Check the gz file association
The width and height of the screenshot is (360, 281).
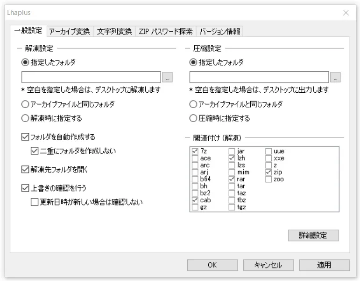point(195,207)
